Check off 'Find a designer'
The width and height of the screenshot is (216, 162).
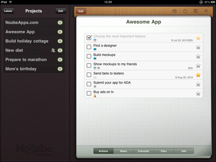click(89, 47)
